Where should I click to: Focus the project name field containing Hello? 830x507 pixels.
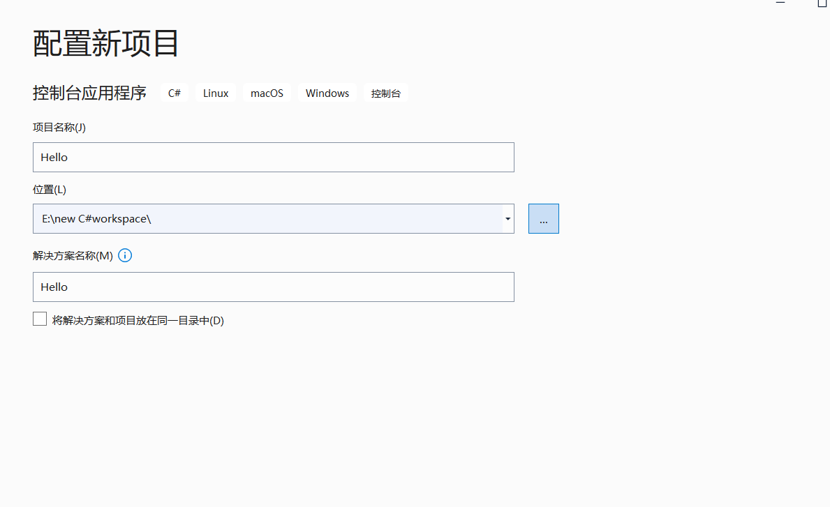pyautogui.click(x=274, y=157)
